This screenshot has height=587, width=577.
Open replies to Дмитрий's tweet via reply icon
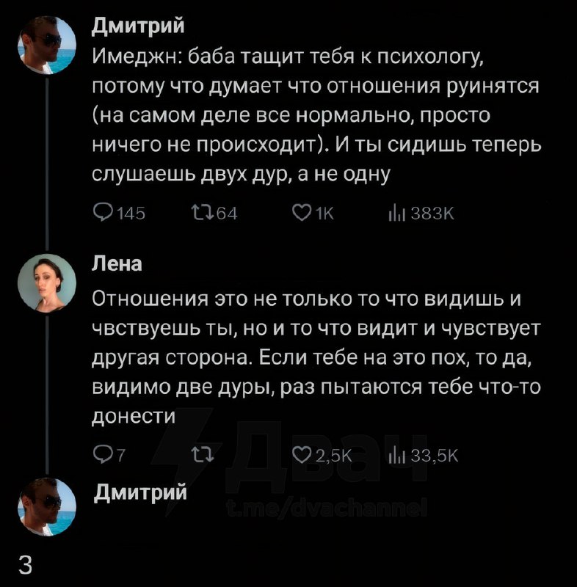coord(101,214)
